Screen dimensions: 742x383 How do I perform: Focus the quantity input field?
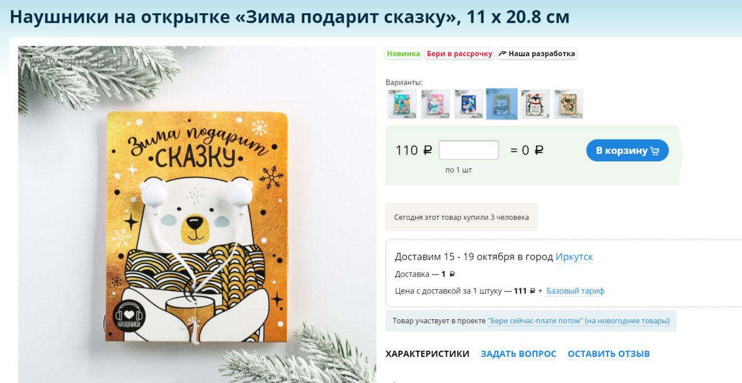pos(468,150)
